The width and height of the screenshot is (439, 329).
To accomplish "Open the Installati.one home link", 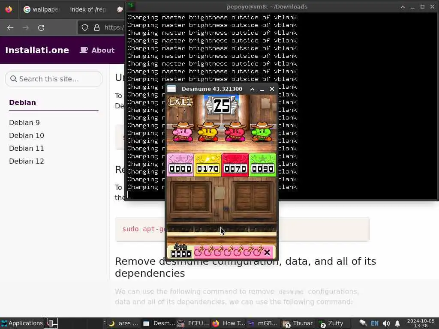I will coord(37,50).
